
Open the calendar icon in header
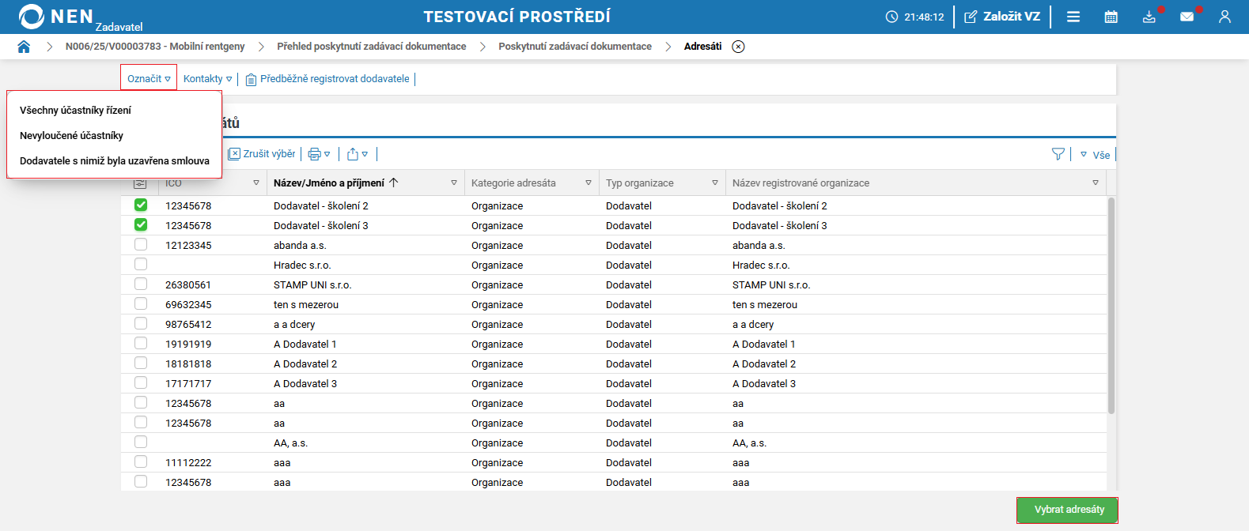[1111, 17]
